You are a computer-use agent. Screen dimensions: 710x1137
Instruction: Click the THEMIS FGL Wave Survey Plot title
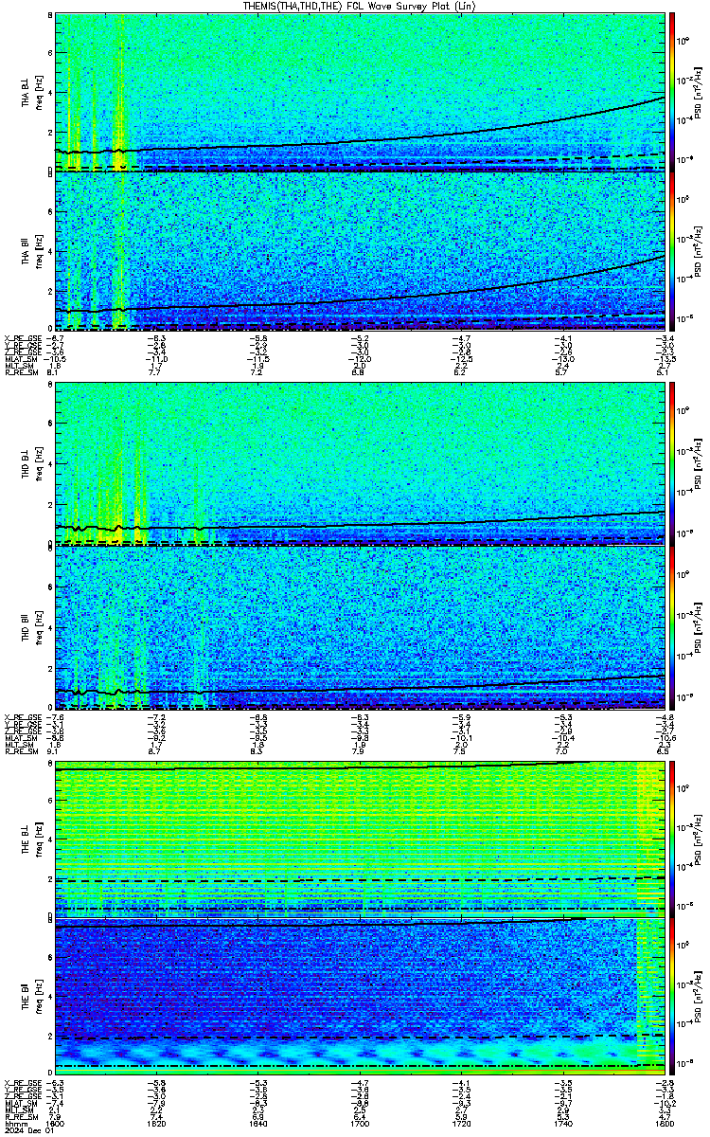tap(361, 6)
